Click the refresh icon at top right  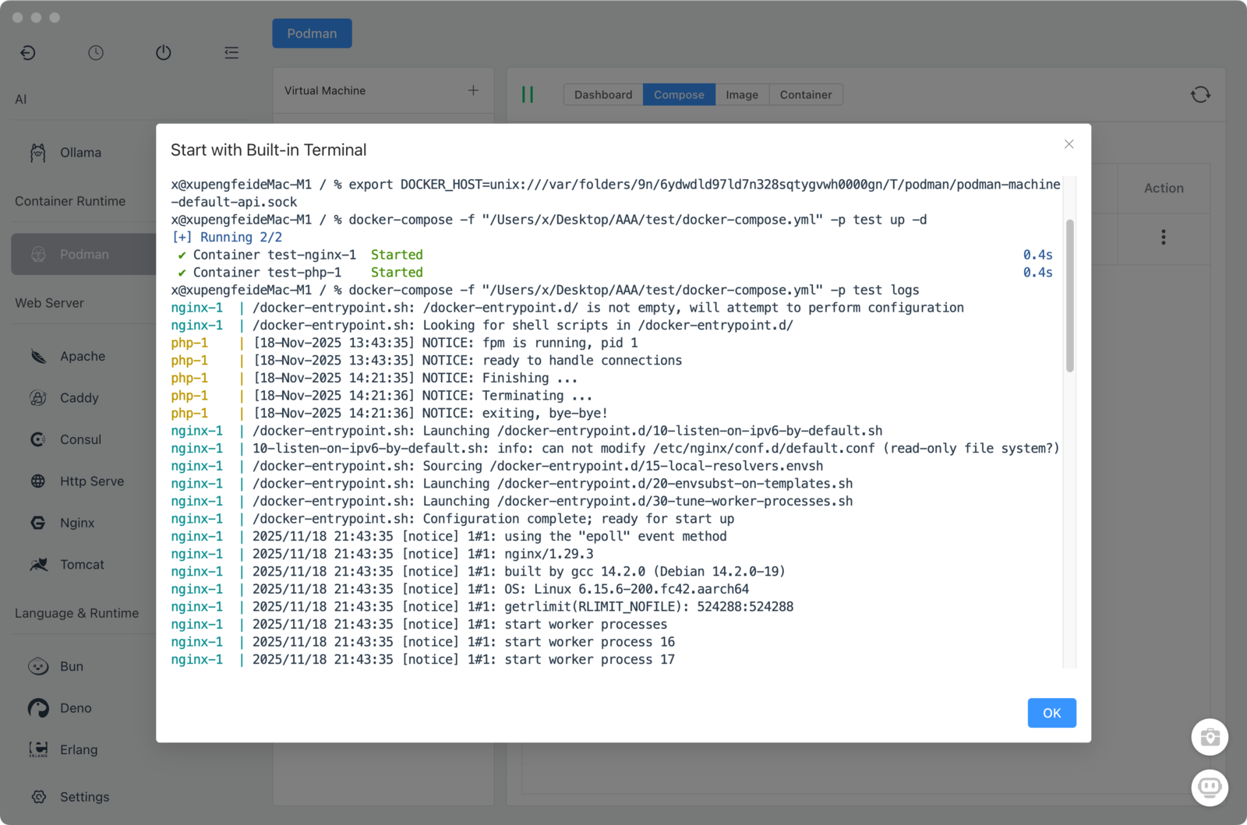[1200, 95]
